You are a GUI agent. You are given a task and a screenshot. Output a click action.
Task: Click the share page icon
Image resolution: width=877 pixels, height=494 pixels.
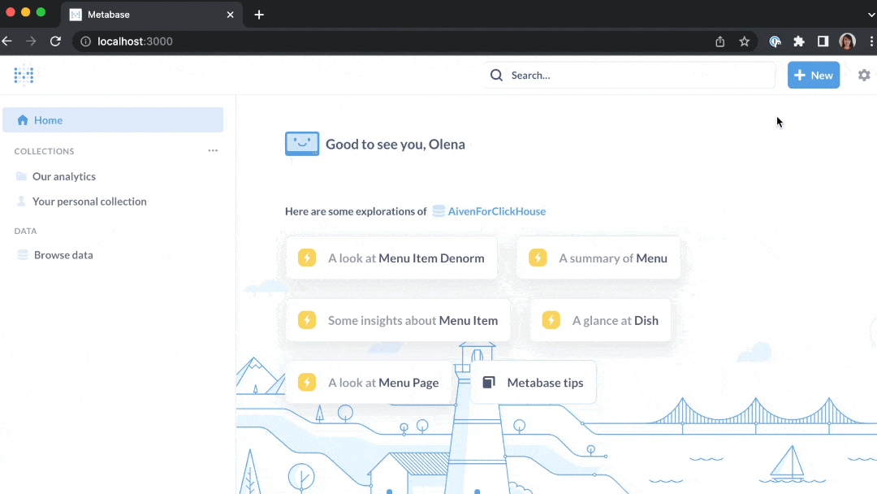(x=719, y=41)
